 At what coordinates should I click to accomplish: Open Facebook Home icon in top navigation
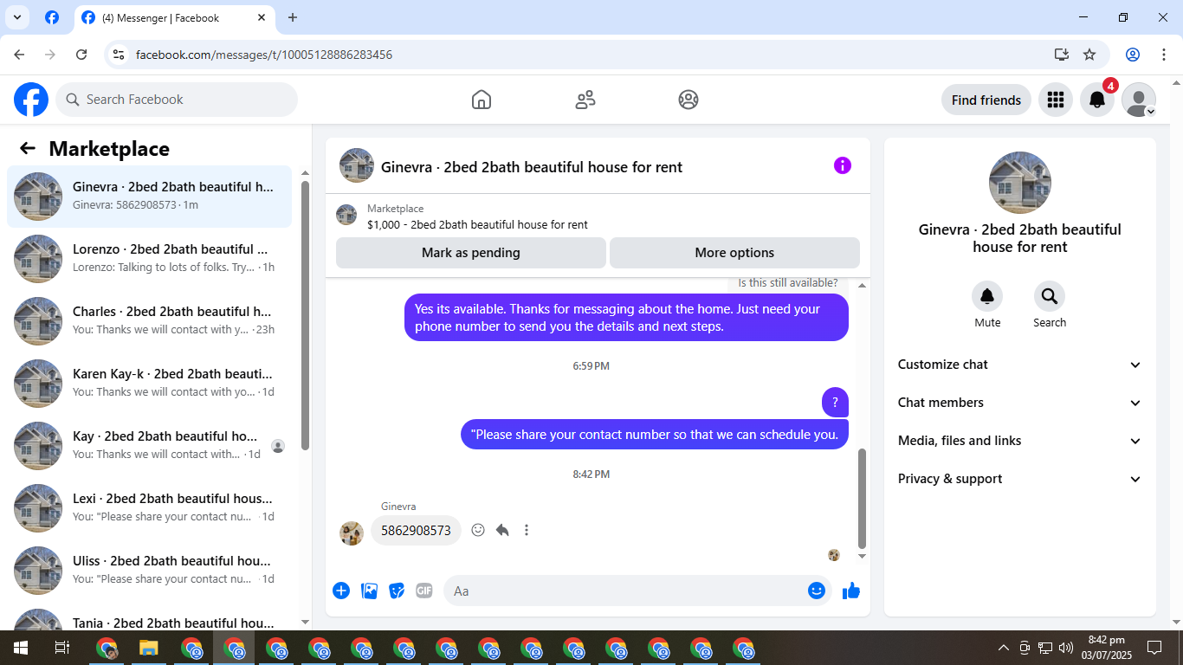point(482,100)
